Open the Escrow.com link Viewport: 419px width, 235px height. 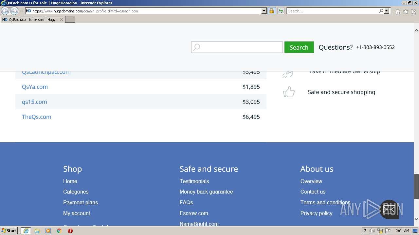(x=194, y=213)
